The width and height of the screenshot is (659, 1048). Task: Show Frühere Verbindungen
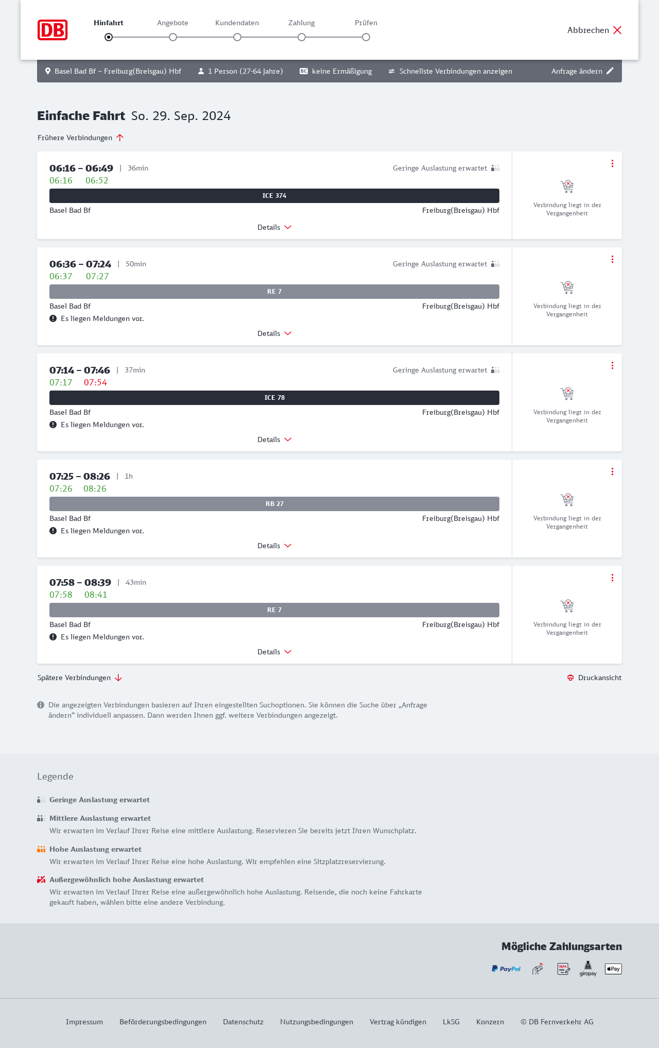[81, 138]
